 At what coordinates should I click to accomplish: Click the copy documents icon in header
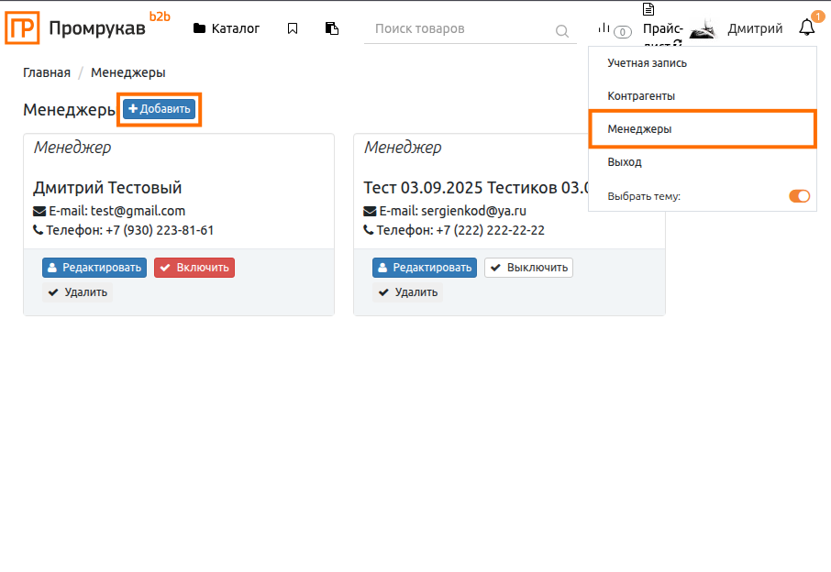[332, 28]
